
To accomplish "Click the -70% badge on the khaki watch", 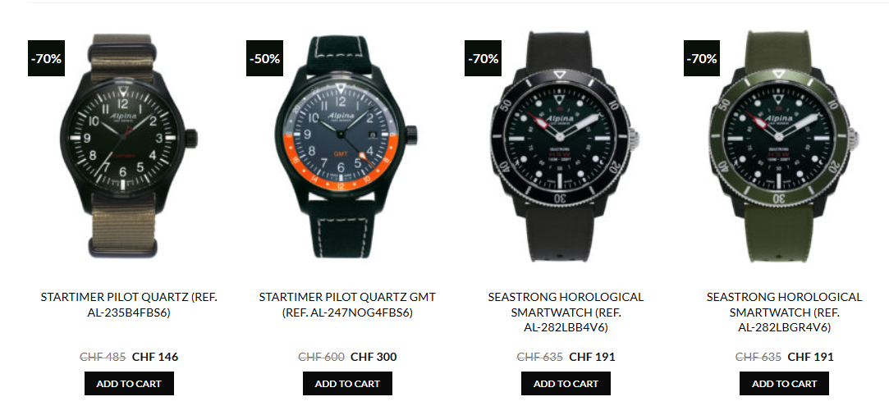I will [x=46, y=58].
